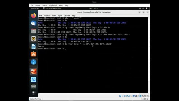The width and height of the screenshot is (179, 101).
Task: Click keyboard icon in outer status bar
Action: 142,99
